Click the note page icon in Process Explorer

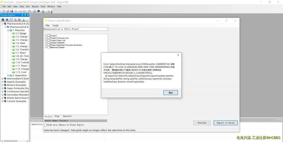pyautogui.click(x=11, y=20)
